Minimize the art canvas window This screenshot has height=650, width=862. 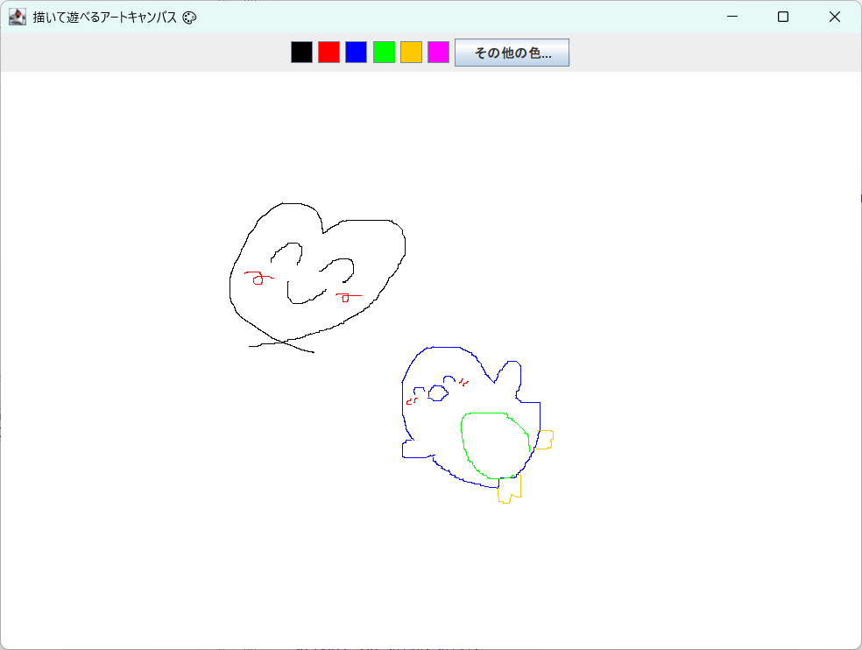pyautogui.click(x=732, y=17)
